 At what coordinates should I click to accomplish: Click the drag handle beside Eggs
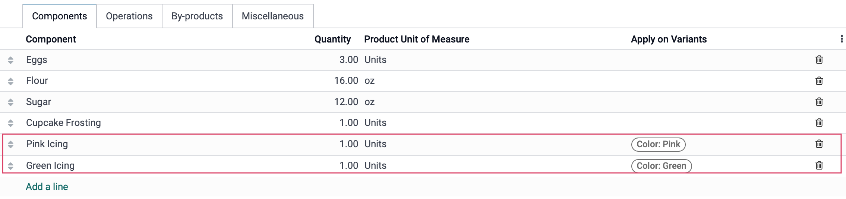(x=10, y=60)
